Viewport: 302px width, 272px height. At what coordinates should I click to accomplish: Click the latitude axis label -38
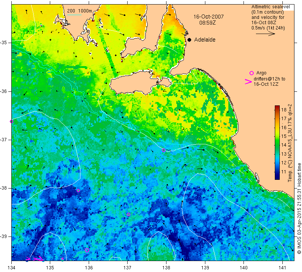pos(4,188)
